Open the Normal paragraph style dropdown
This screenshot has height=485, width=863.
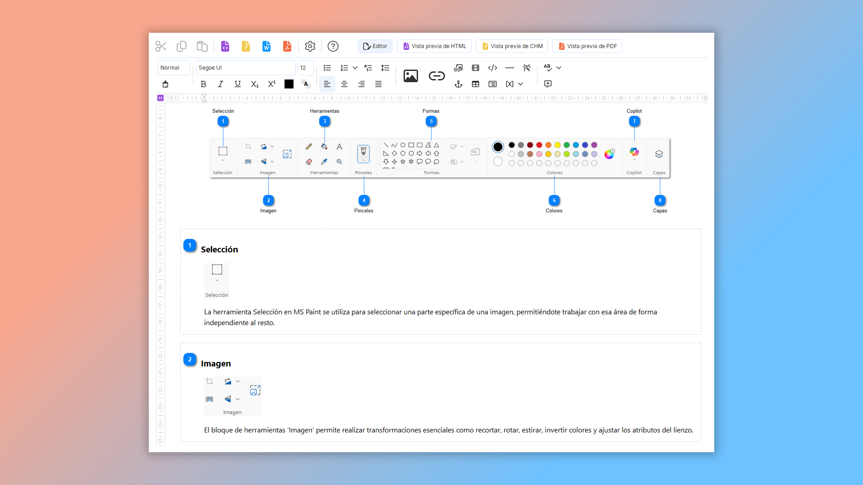pos(173,68)
